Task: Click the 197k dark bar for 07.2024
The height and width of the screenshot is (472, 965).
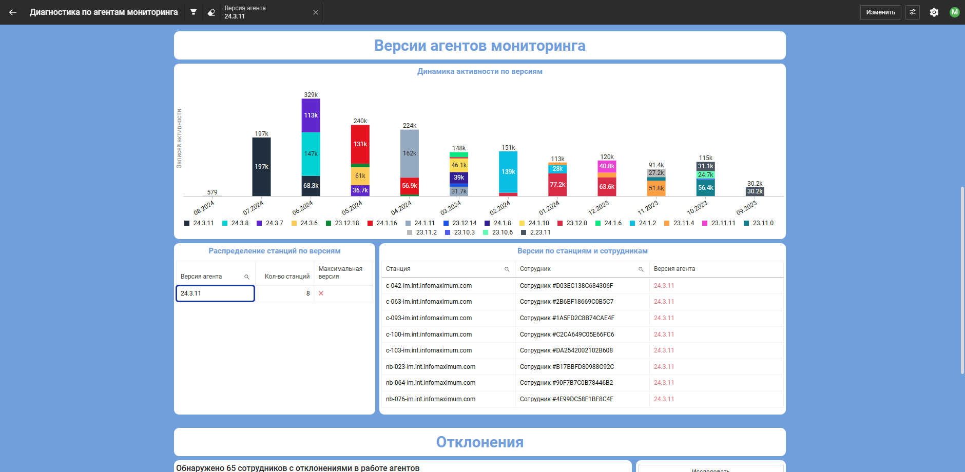Action: click(261, 167)
